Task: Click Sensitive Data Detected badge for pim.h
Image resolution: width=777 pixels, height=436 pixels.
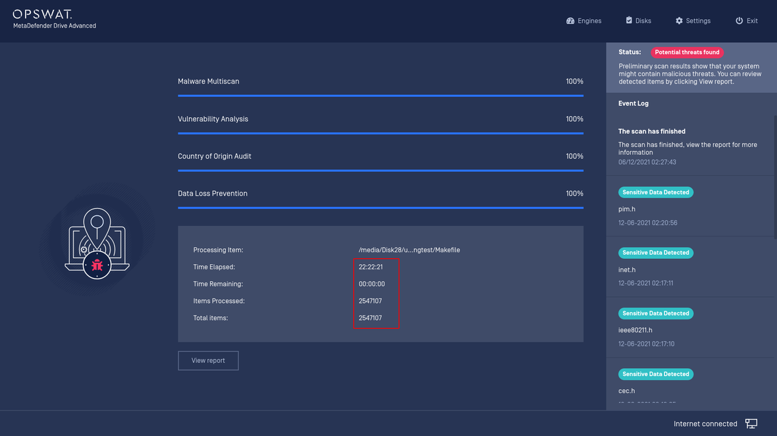Action: (656, 192)
